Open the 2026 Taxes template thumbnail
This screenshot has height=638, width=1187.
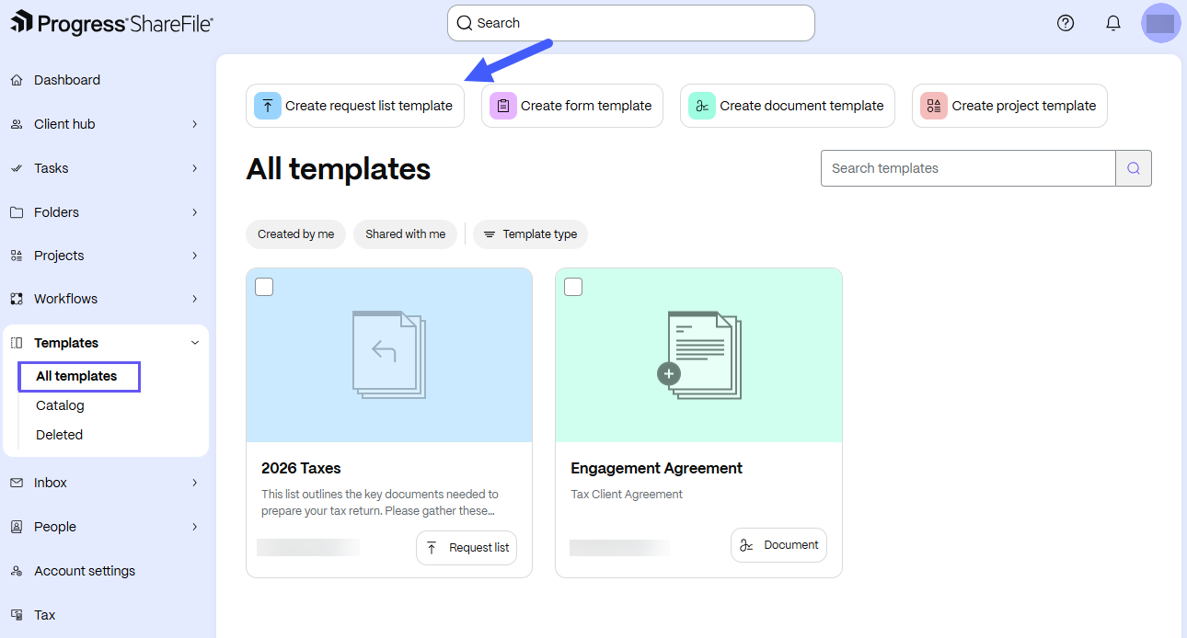(x=389, y=355)
